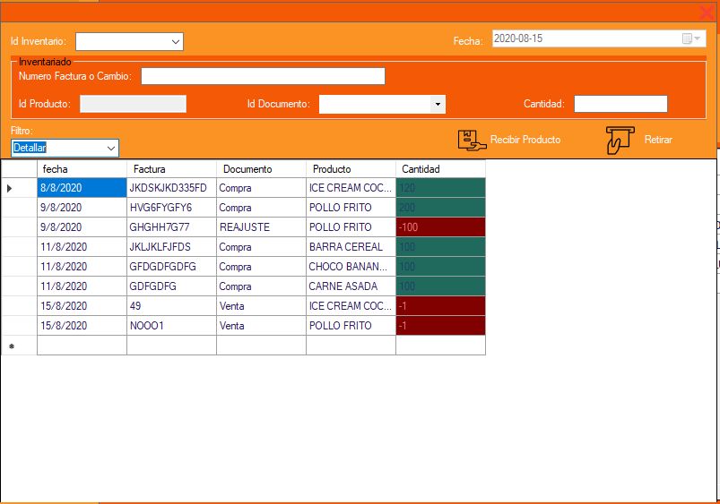This screenshot has height=504, width=720.
Task: Click the red -100 quantity cell
Action: 440,227
